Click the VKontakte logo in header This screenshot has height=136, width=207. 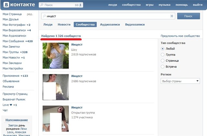[x=18, y=5]
